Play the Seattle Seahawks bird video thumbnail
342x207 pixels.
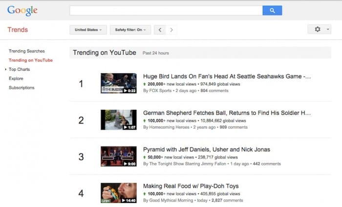click(119, 83)
